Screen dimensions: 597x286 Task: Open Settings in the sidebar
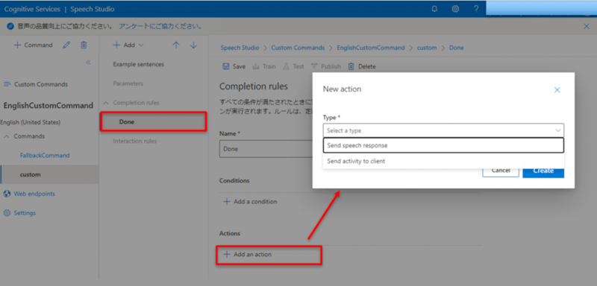coord(20,213)
